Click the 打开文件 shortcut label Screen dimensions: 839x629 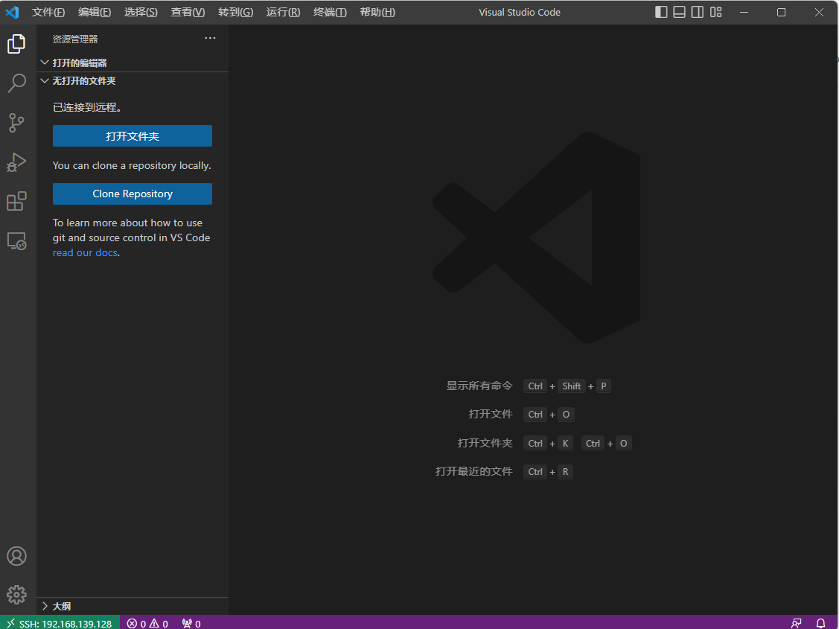pyautogui.click(x=491, y=414)
